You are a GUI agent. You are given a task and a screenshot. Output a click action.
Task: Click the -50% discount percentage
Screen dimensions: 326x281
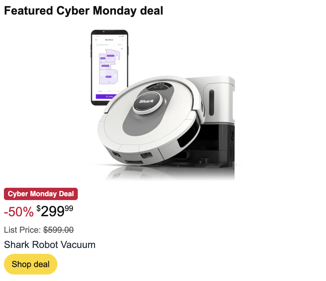(19, 212)
